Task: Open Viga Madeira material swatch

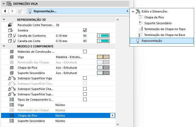Action: coord(103,57)
